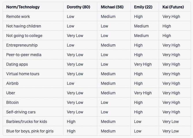Click the Not having children cell
The image size is (193, 138).
[x=24, y=26]
